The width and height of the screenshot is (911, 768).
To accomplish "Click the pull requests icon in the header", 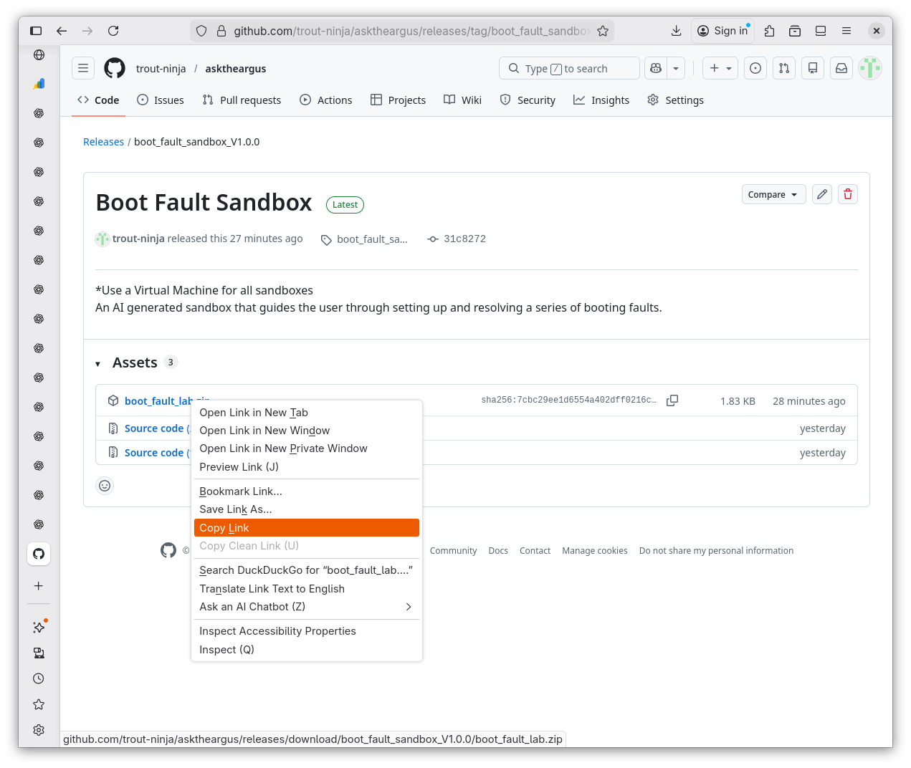I will (783, 68).
